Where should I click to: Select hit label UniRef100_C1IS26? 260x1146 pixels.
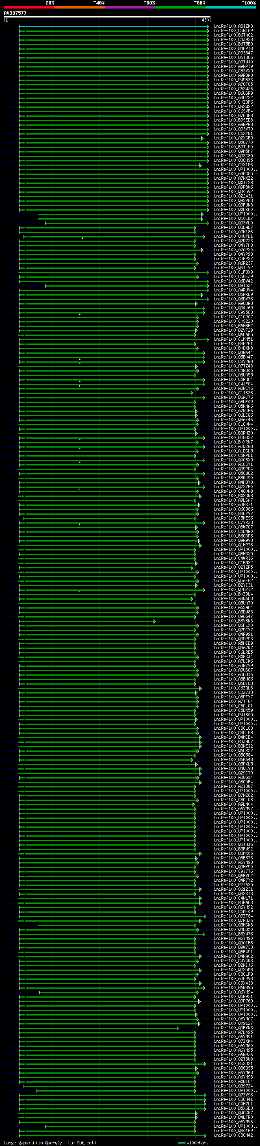coord(233,393)
